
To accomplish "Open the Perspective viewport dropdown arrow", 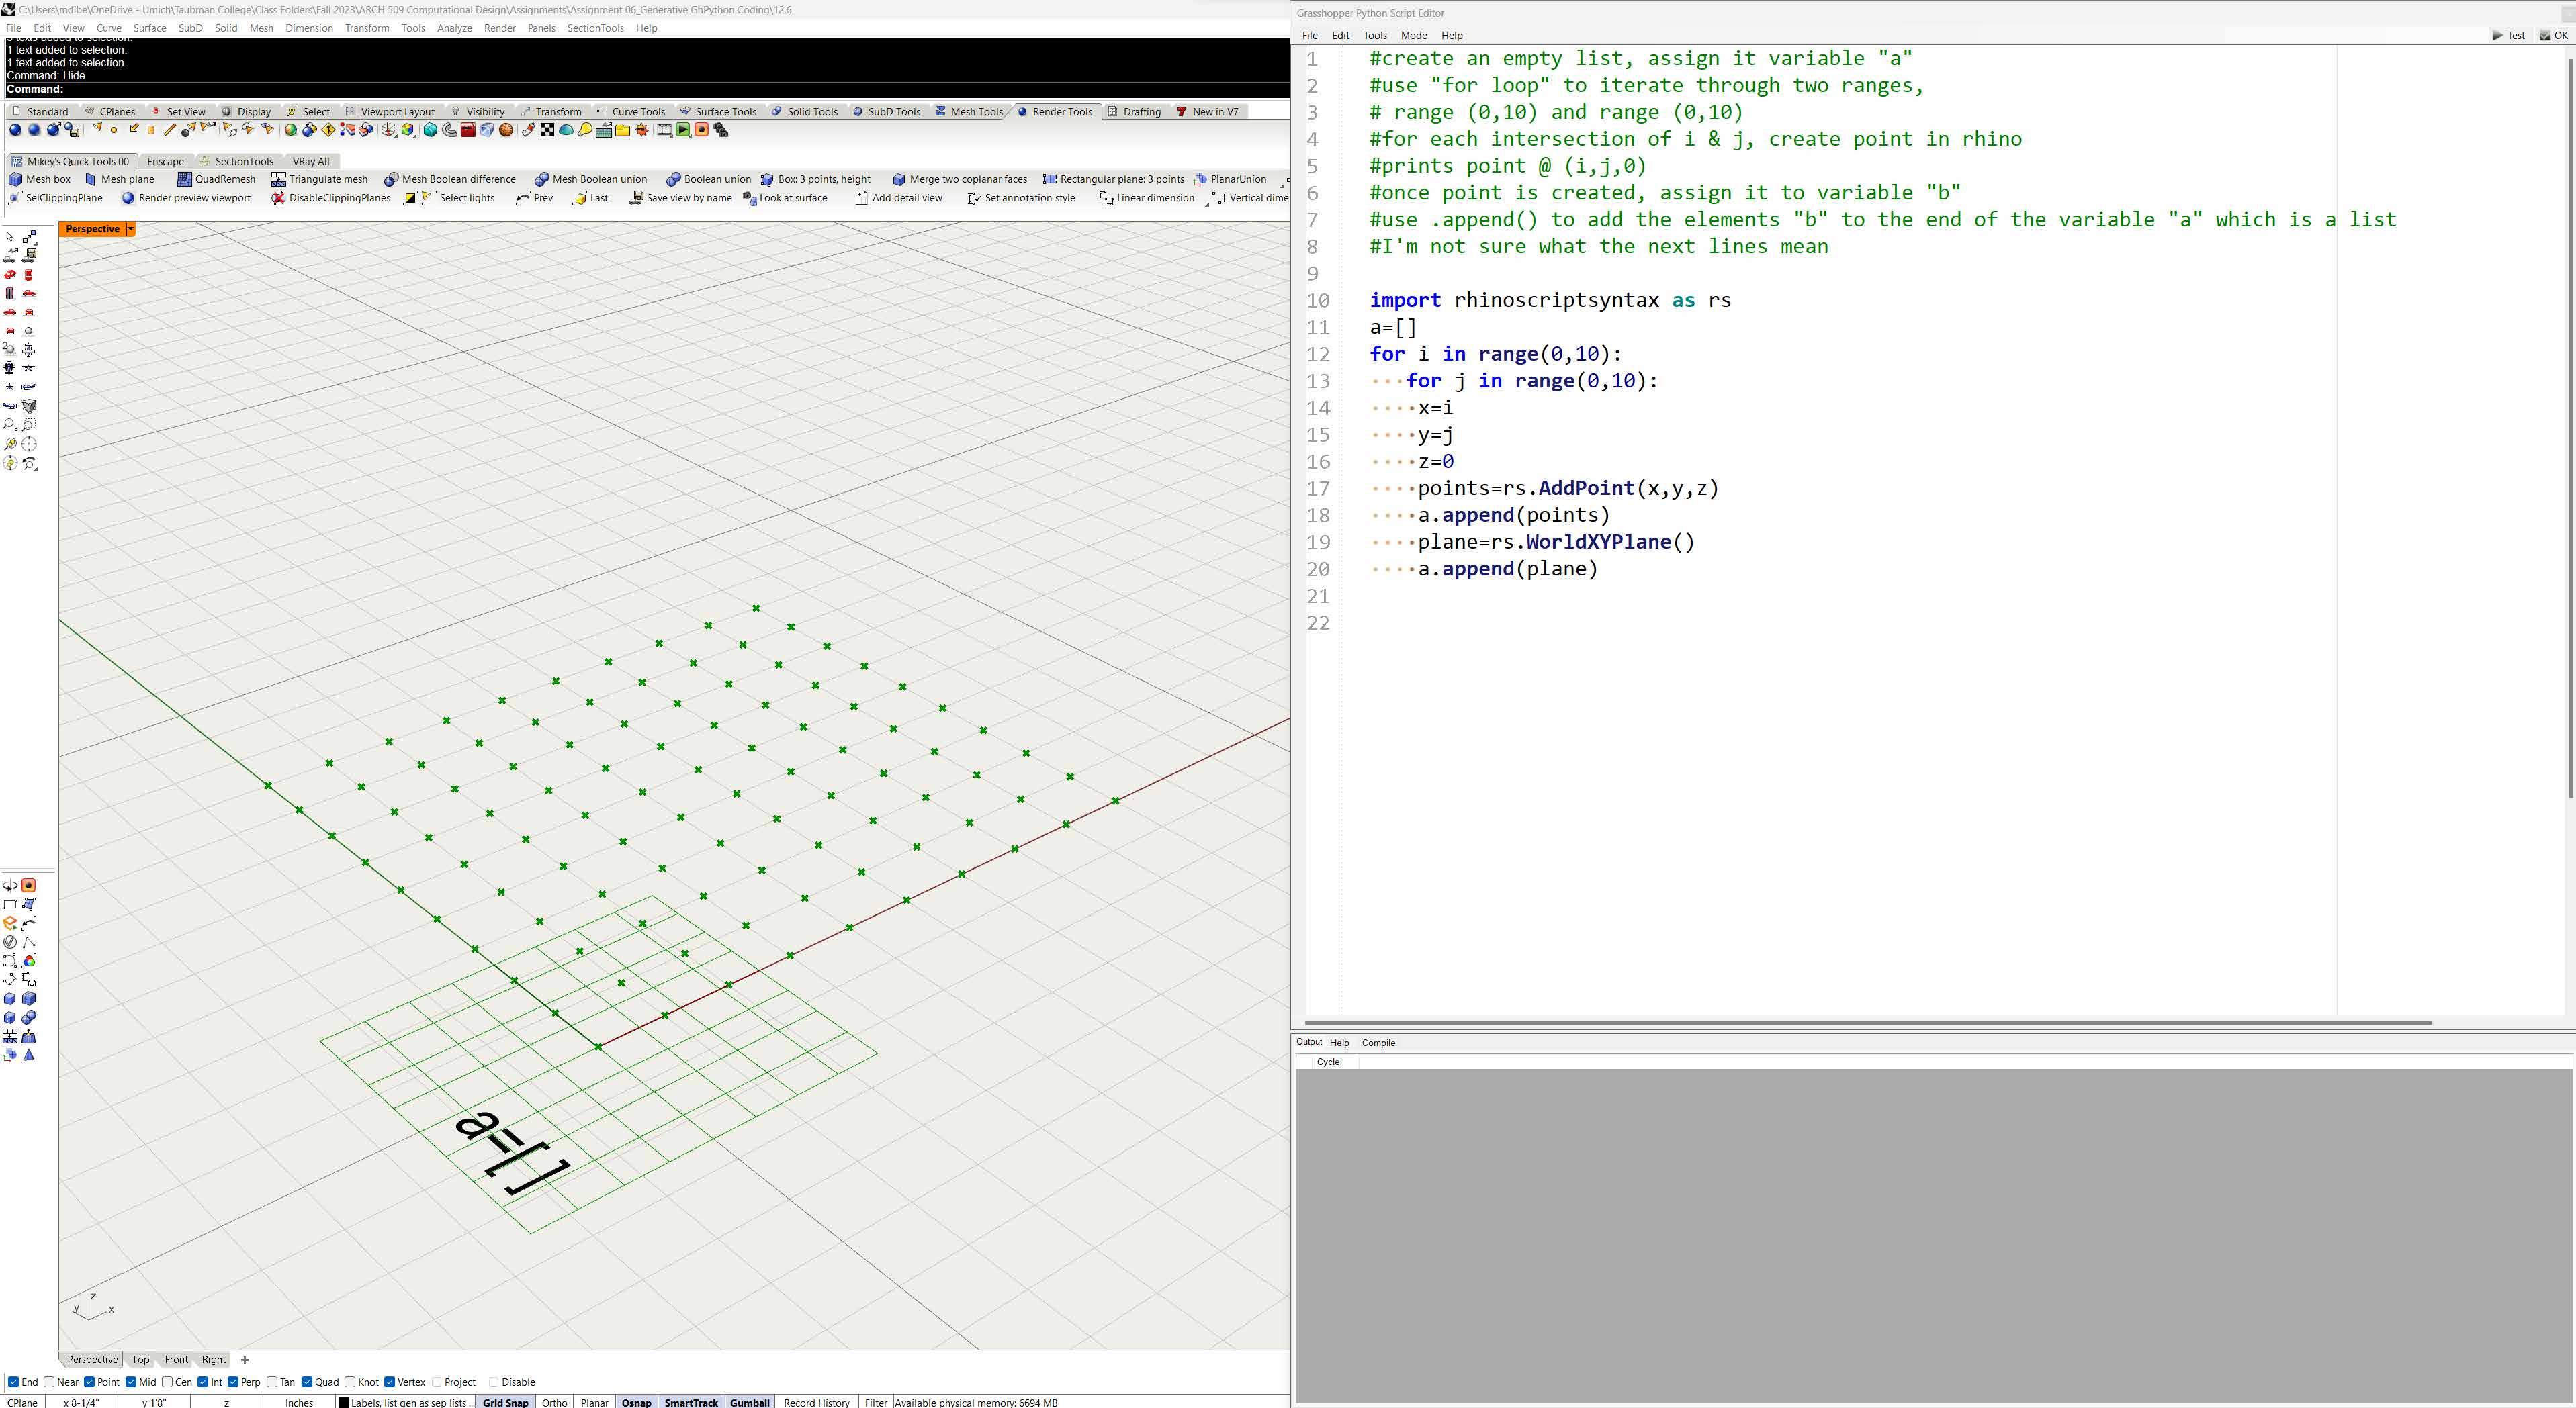I will point(130,229).
